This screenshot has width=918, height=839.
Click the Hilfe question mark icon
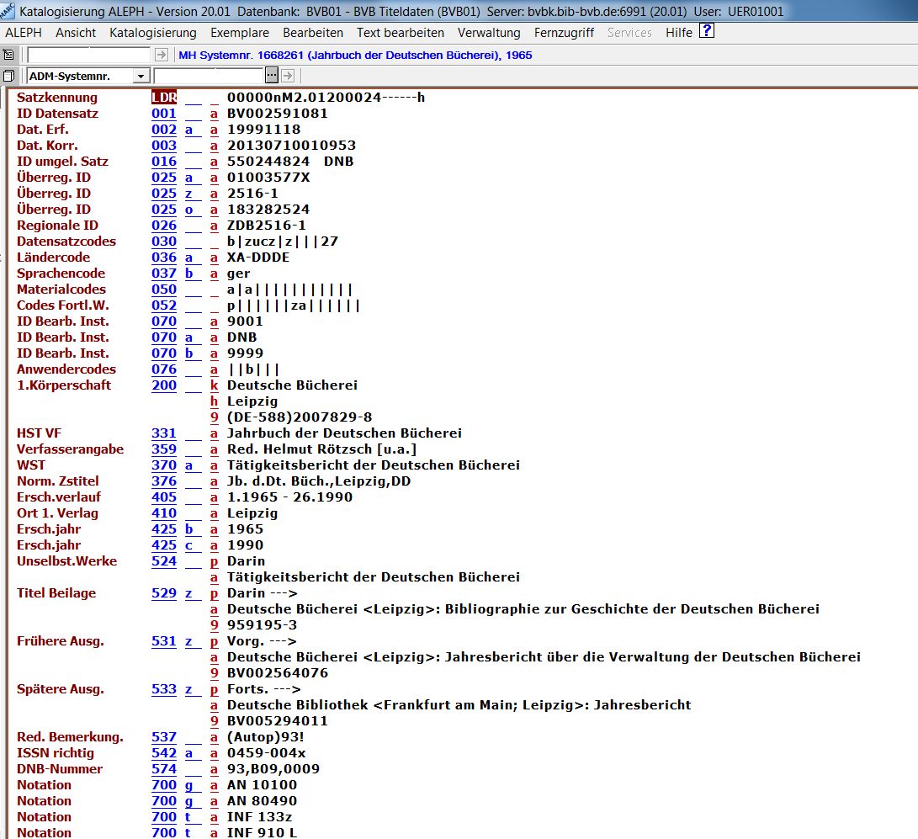(707, 32)
